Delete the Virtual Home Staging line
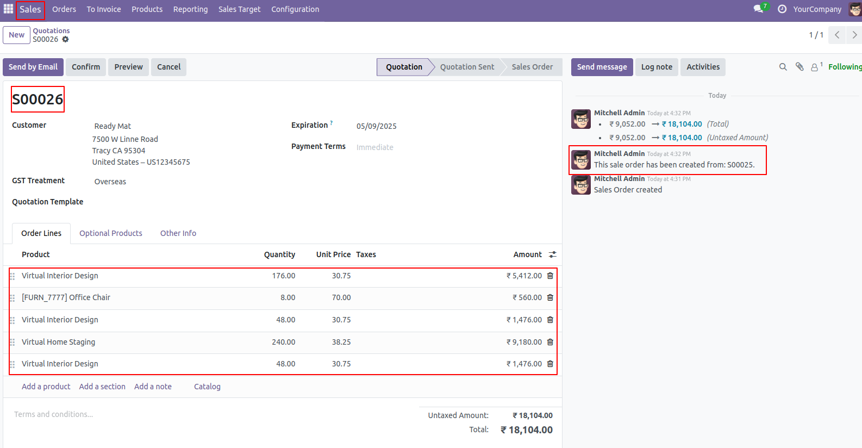This screenshot has width=862, height=448. pyautogui.click(x=550, y=343)
